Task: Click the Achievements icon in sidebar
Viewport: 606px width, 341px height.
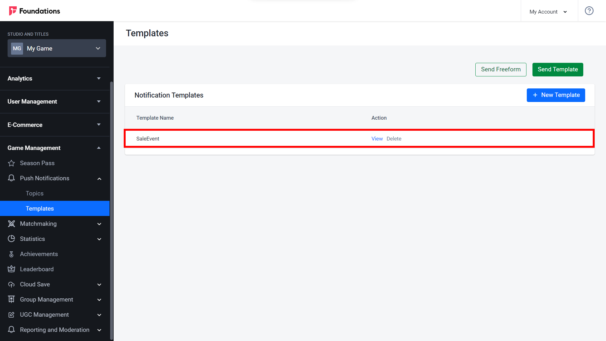Action: tap(12, 254)
